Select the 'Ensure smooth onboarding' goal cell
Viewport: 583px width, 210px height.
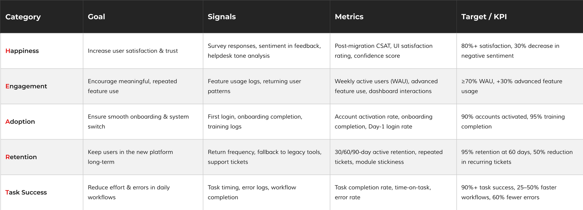[x=138, y=122]
